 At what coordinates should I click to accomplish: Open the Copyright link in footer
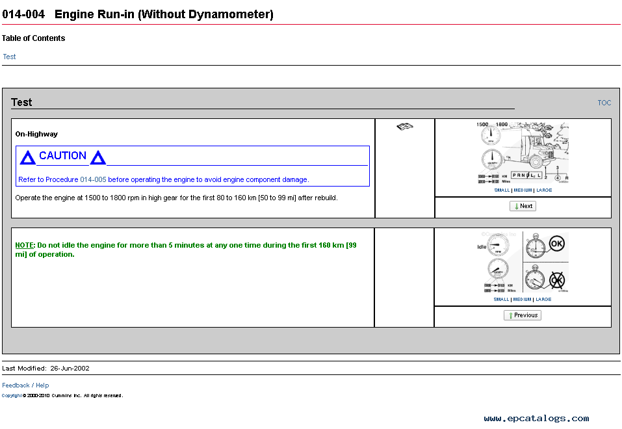[x=12, y=396]
